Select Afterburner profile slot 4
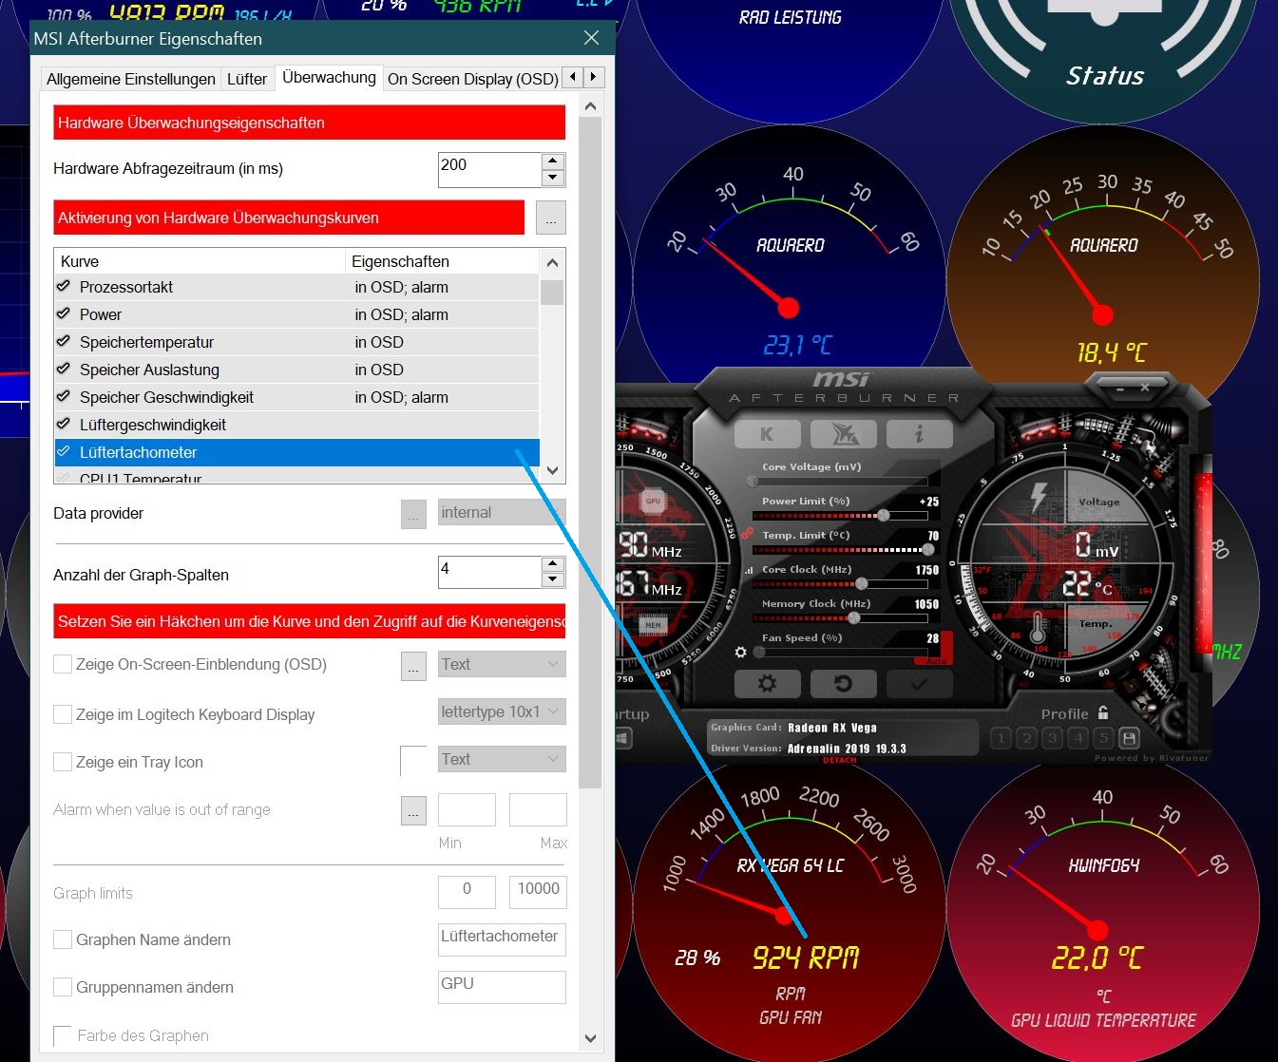1278x1062 pixels. 1078,738
